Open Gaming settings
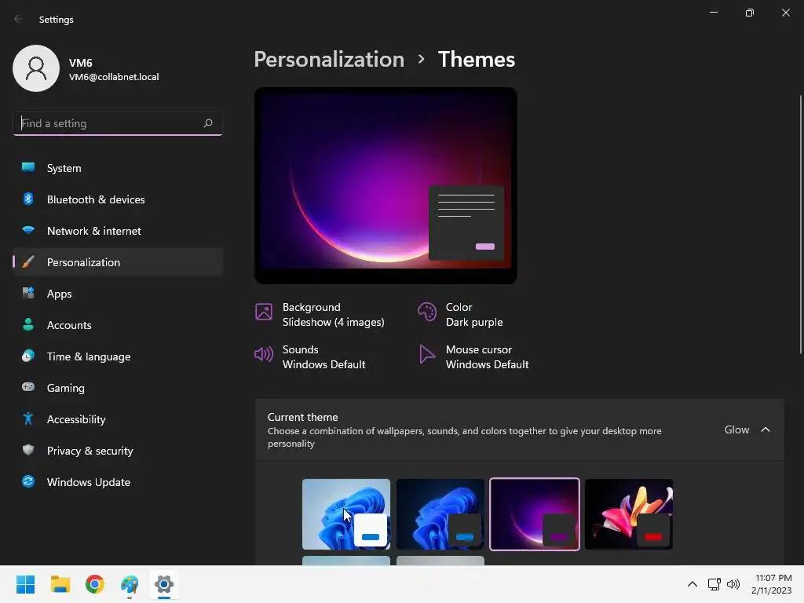This screenshot has width=804, height=603. (x=118, y=388)
